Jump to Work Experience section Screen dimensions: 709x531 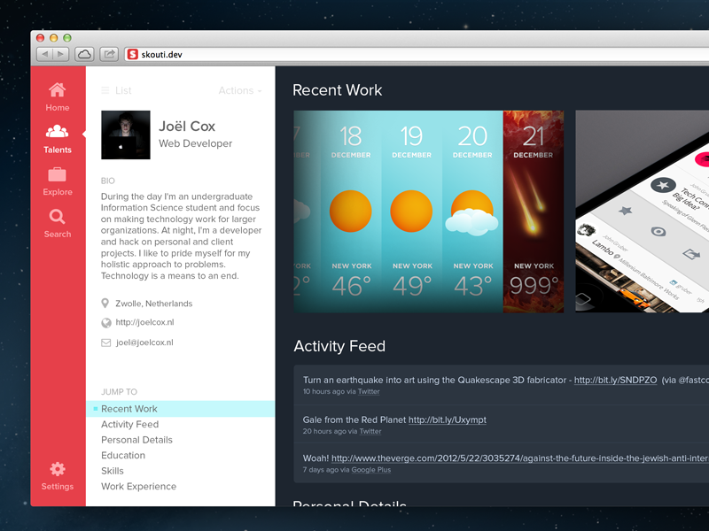pyautogui.click(x=138, y=486)
